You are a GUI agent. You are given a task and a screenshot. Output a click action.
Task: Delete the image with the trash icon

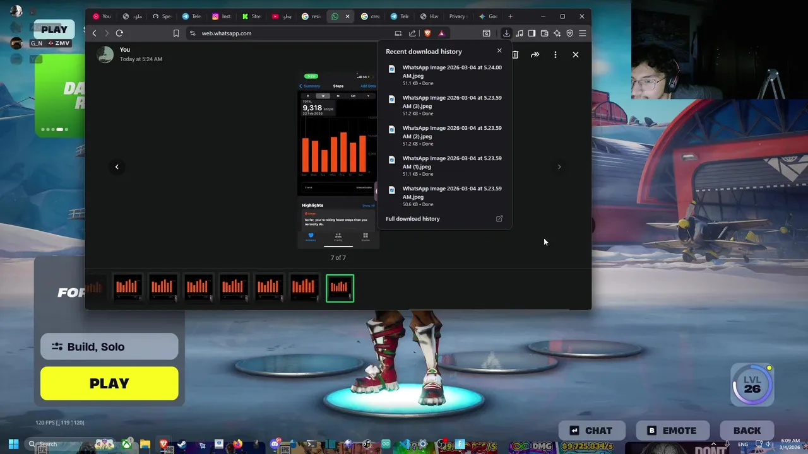(515, 55)
